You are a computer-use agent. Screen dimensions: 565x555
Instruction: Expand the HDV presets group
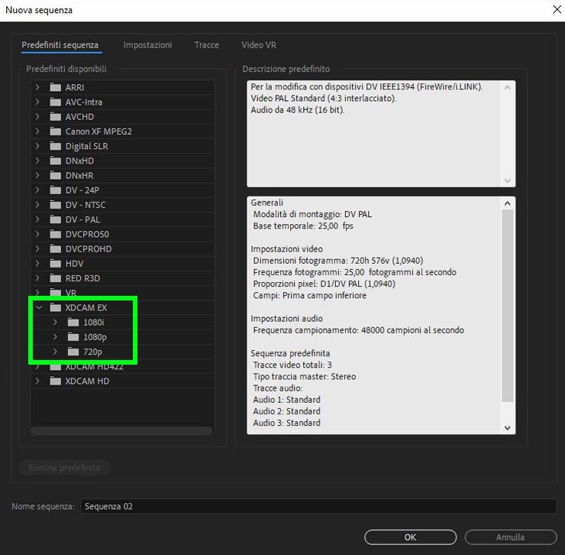pos(37,264)
